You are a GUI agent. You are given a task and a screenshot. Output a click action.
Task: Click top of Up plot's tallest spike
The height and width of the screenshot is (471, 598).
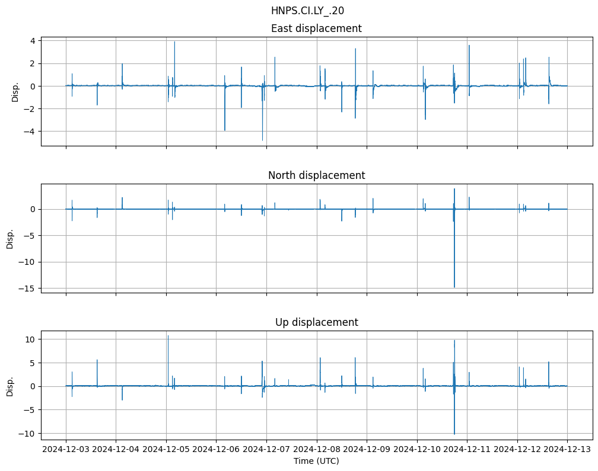(168, 335)
